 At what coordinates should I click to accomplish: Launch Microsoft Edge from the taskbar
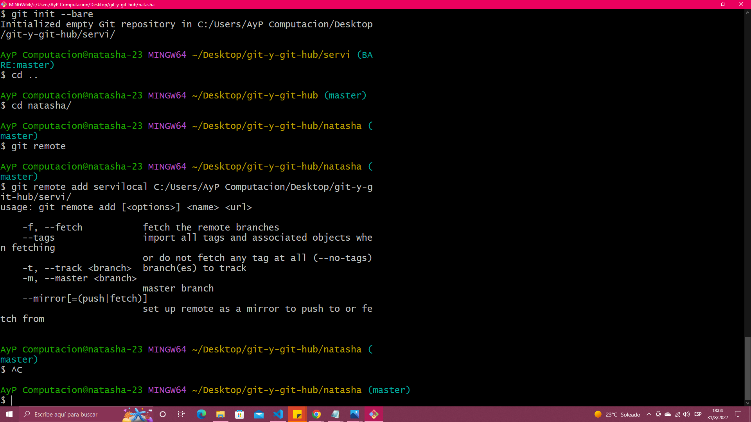tap(201, 414)
